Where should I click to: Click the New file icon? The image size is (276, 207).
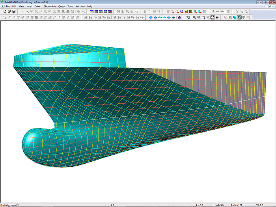(x=4, y=11)
